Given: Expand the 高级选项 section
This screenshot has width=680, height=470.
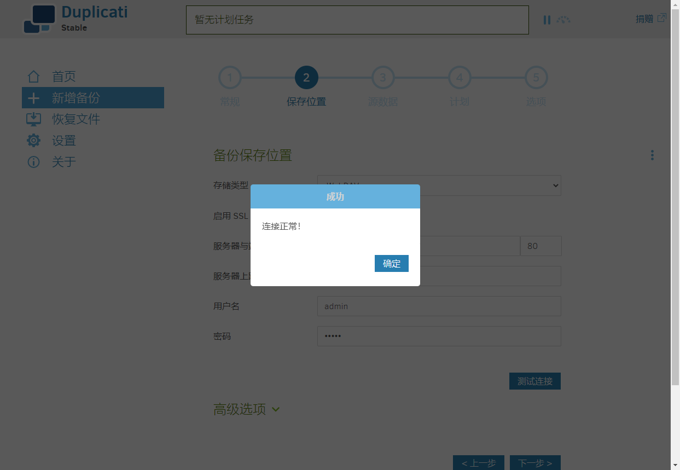Looking at the screenshot, I should 246,409.
